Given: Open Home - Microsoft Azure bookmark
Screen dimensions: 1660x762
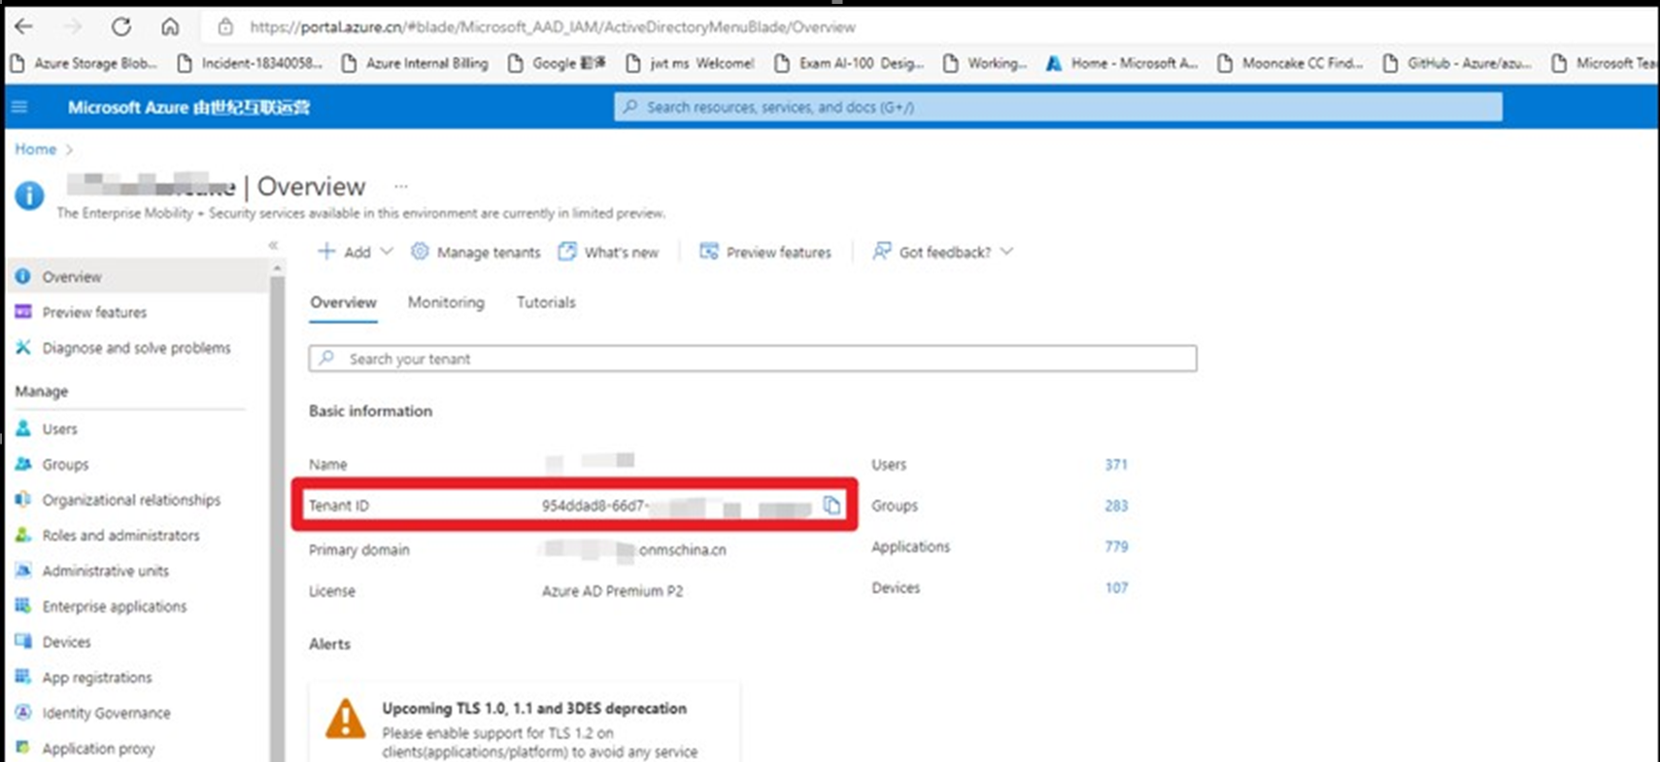Looking at the screenshot, I should (x=1122, y=63).
